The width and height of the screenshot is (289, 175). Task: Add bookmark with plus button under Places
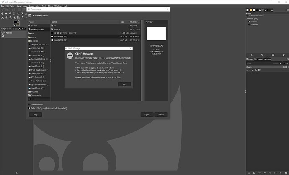[x=30, y=99]
